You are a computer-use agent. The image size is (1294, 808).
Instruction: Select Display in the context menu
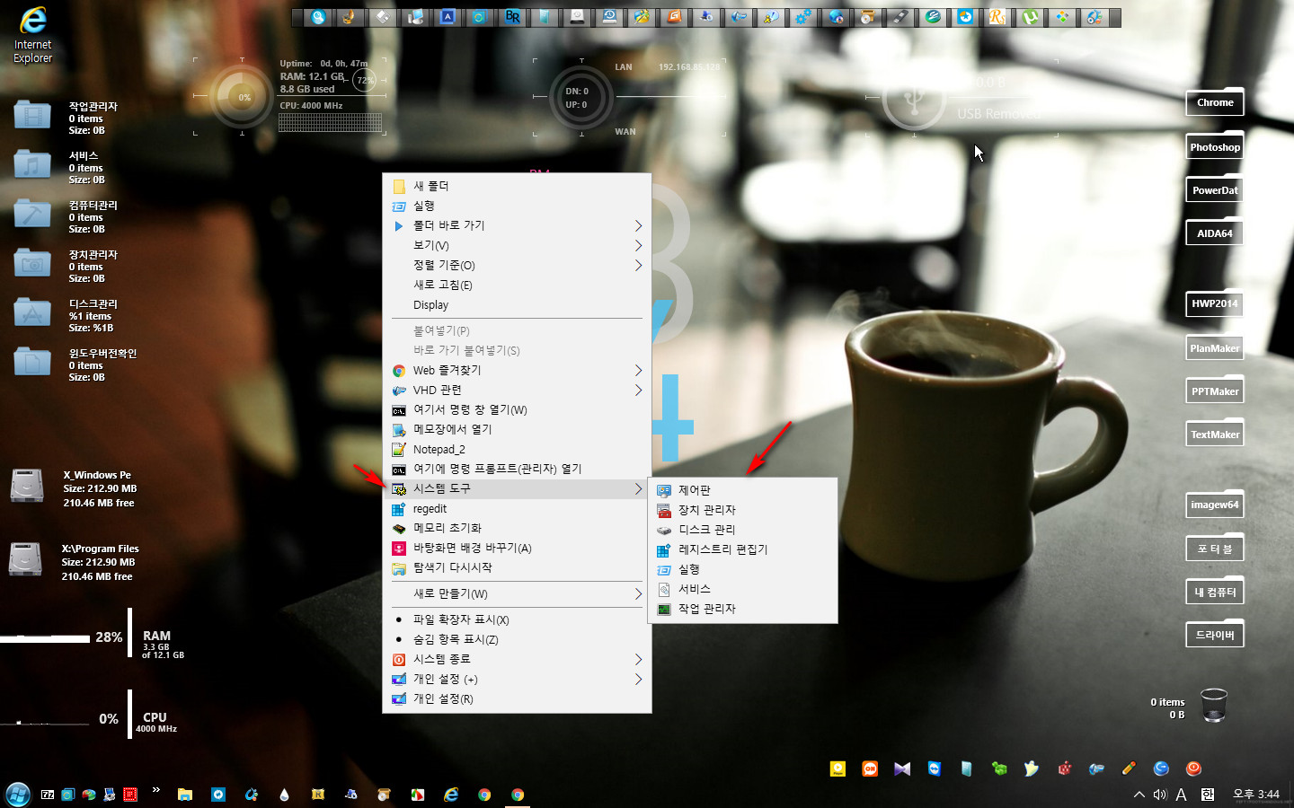click(517, 304)
